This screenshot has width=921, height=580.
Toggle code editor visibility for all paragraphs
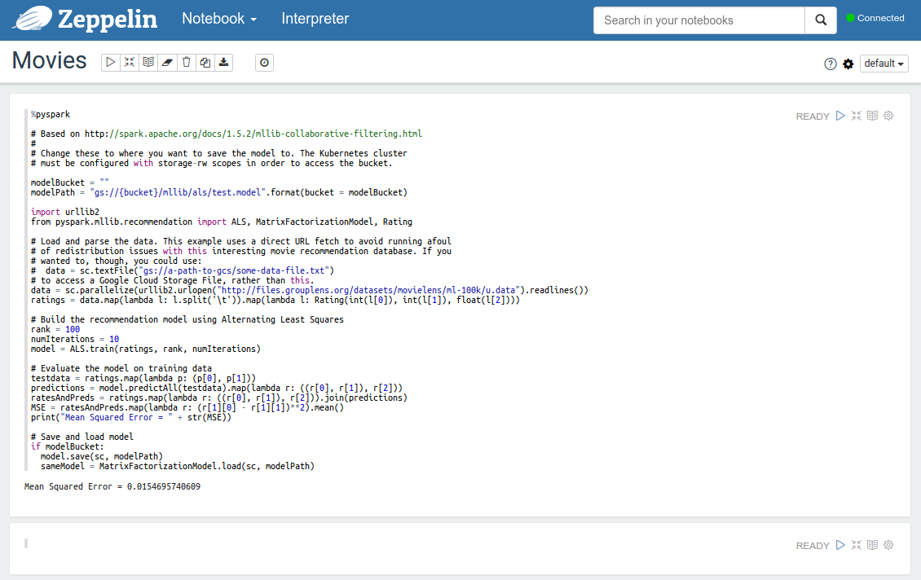click(130, 63)
